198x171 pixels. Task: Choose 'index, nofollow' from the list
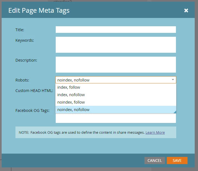[x=116, y=95]
